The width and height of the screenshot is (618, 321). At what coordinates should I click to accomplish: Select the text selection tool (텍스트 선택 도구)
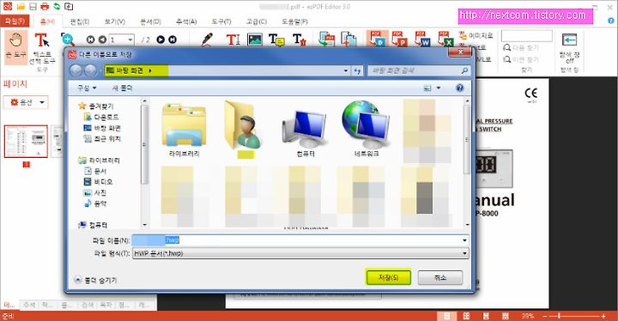pos(42,49)
